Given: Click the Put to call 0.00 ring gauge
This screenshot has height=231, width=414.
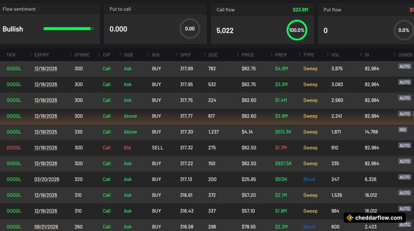Looking at the screenshot, I should [x=190, y=29].
